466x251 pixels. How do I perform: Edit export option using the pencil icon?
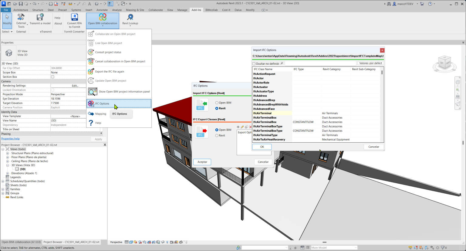click(x=242, y=127)
